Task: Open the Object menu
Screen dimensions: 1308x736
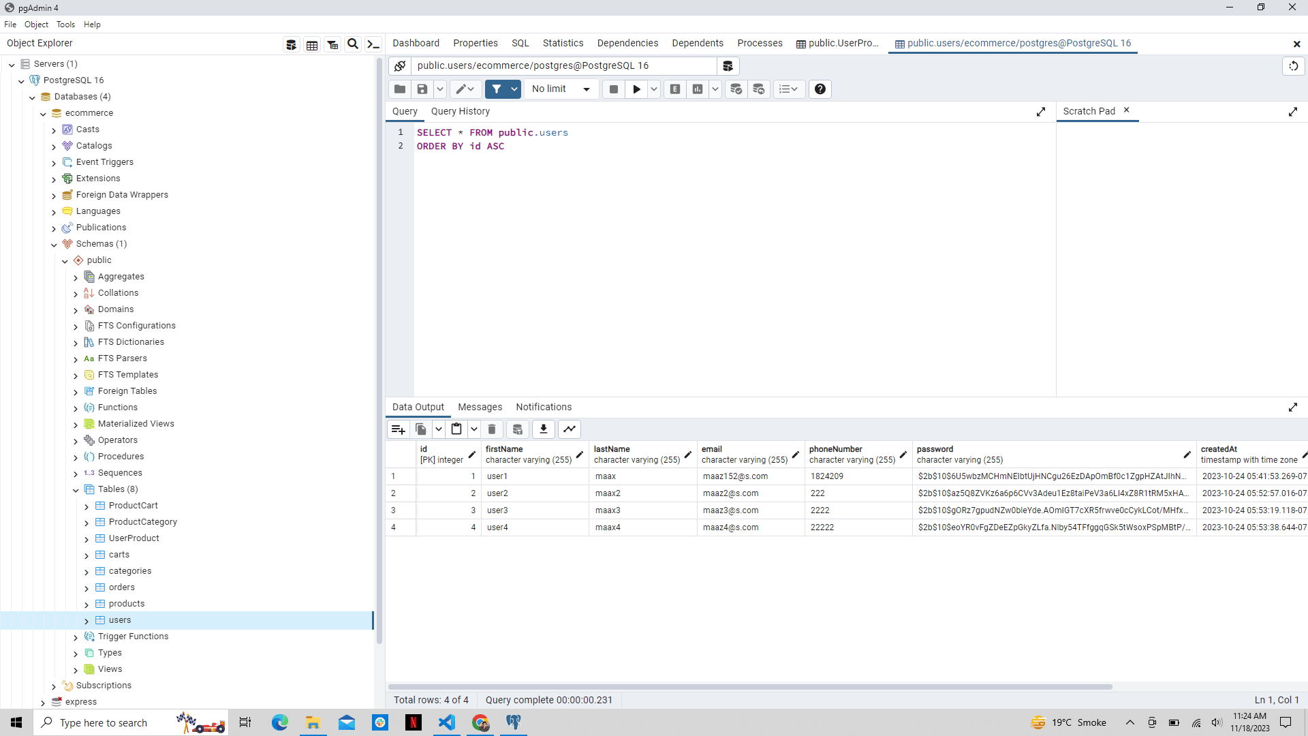Action: tap(36, 25)
